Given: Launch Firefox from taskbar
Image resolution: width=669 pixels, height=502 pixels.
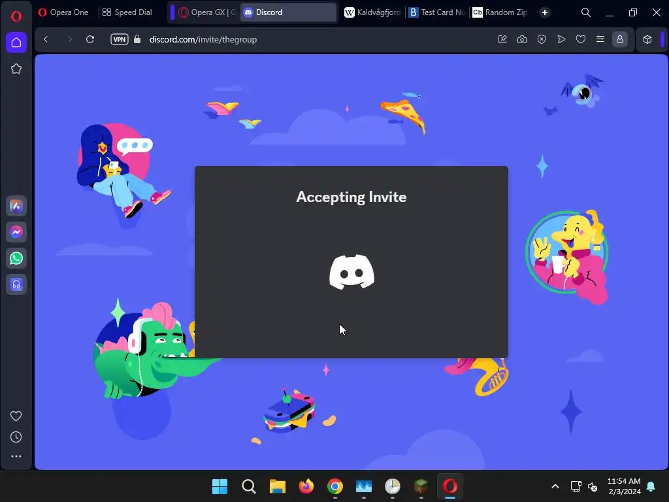Looking at the screenshot, I should 306,486.
